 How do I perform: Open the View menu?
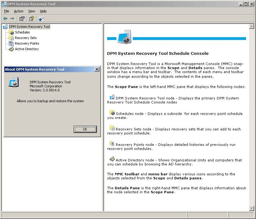(32, 11)
